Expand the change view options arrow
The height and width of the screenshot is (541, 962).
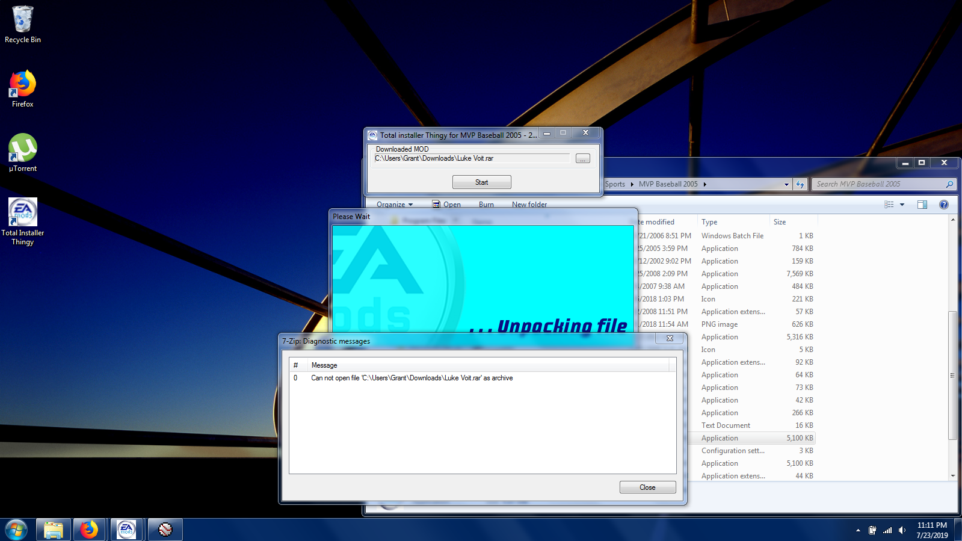coord(902,205)
